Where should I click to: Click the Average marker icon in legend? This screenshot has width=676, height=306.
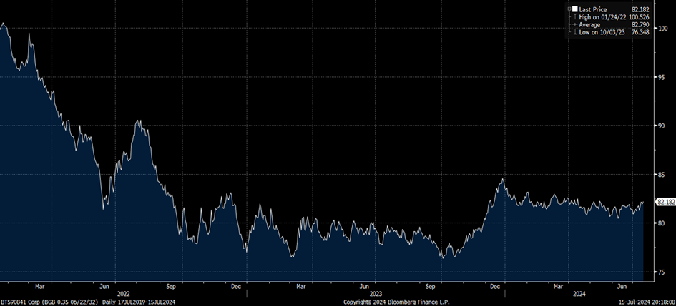click(x=574, y=25)
